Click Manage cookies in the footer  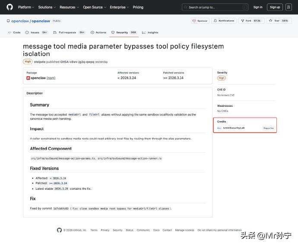click(x=184, y=230)
